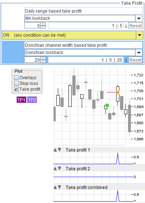Open the OR condition dropdown arrow
The width and height of the screenshot is (145, 203).
(140, 35)
